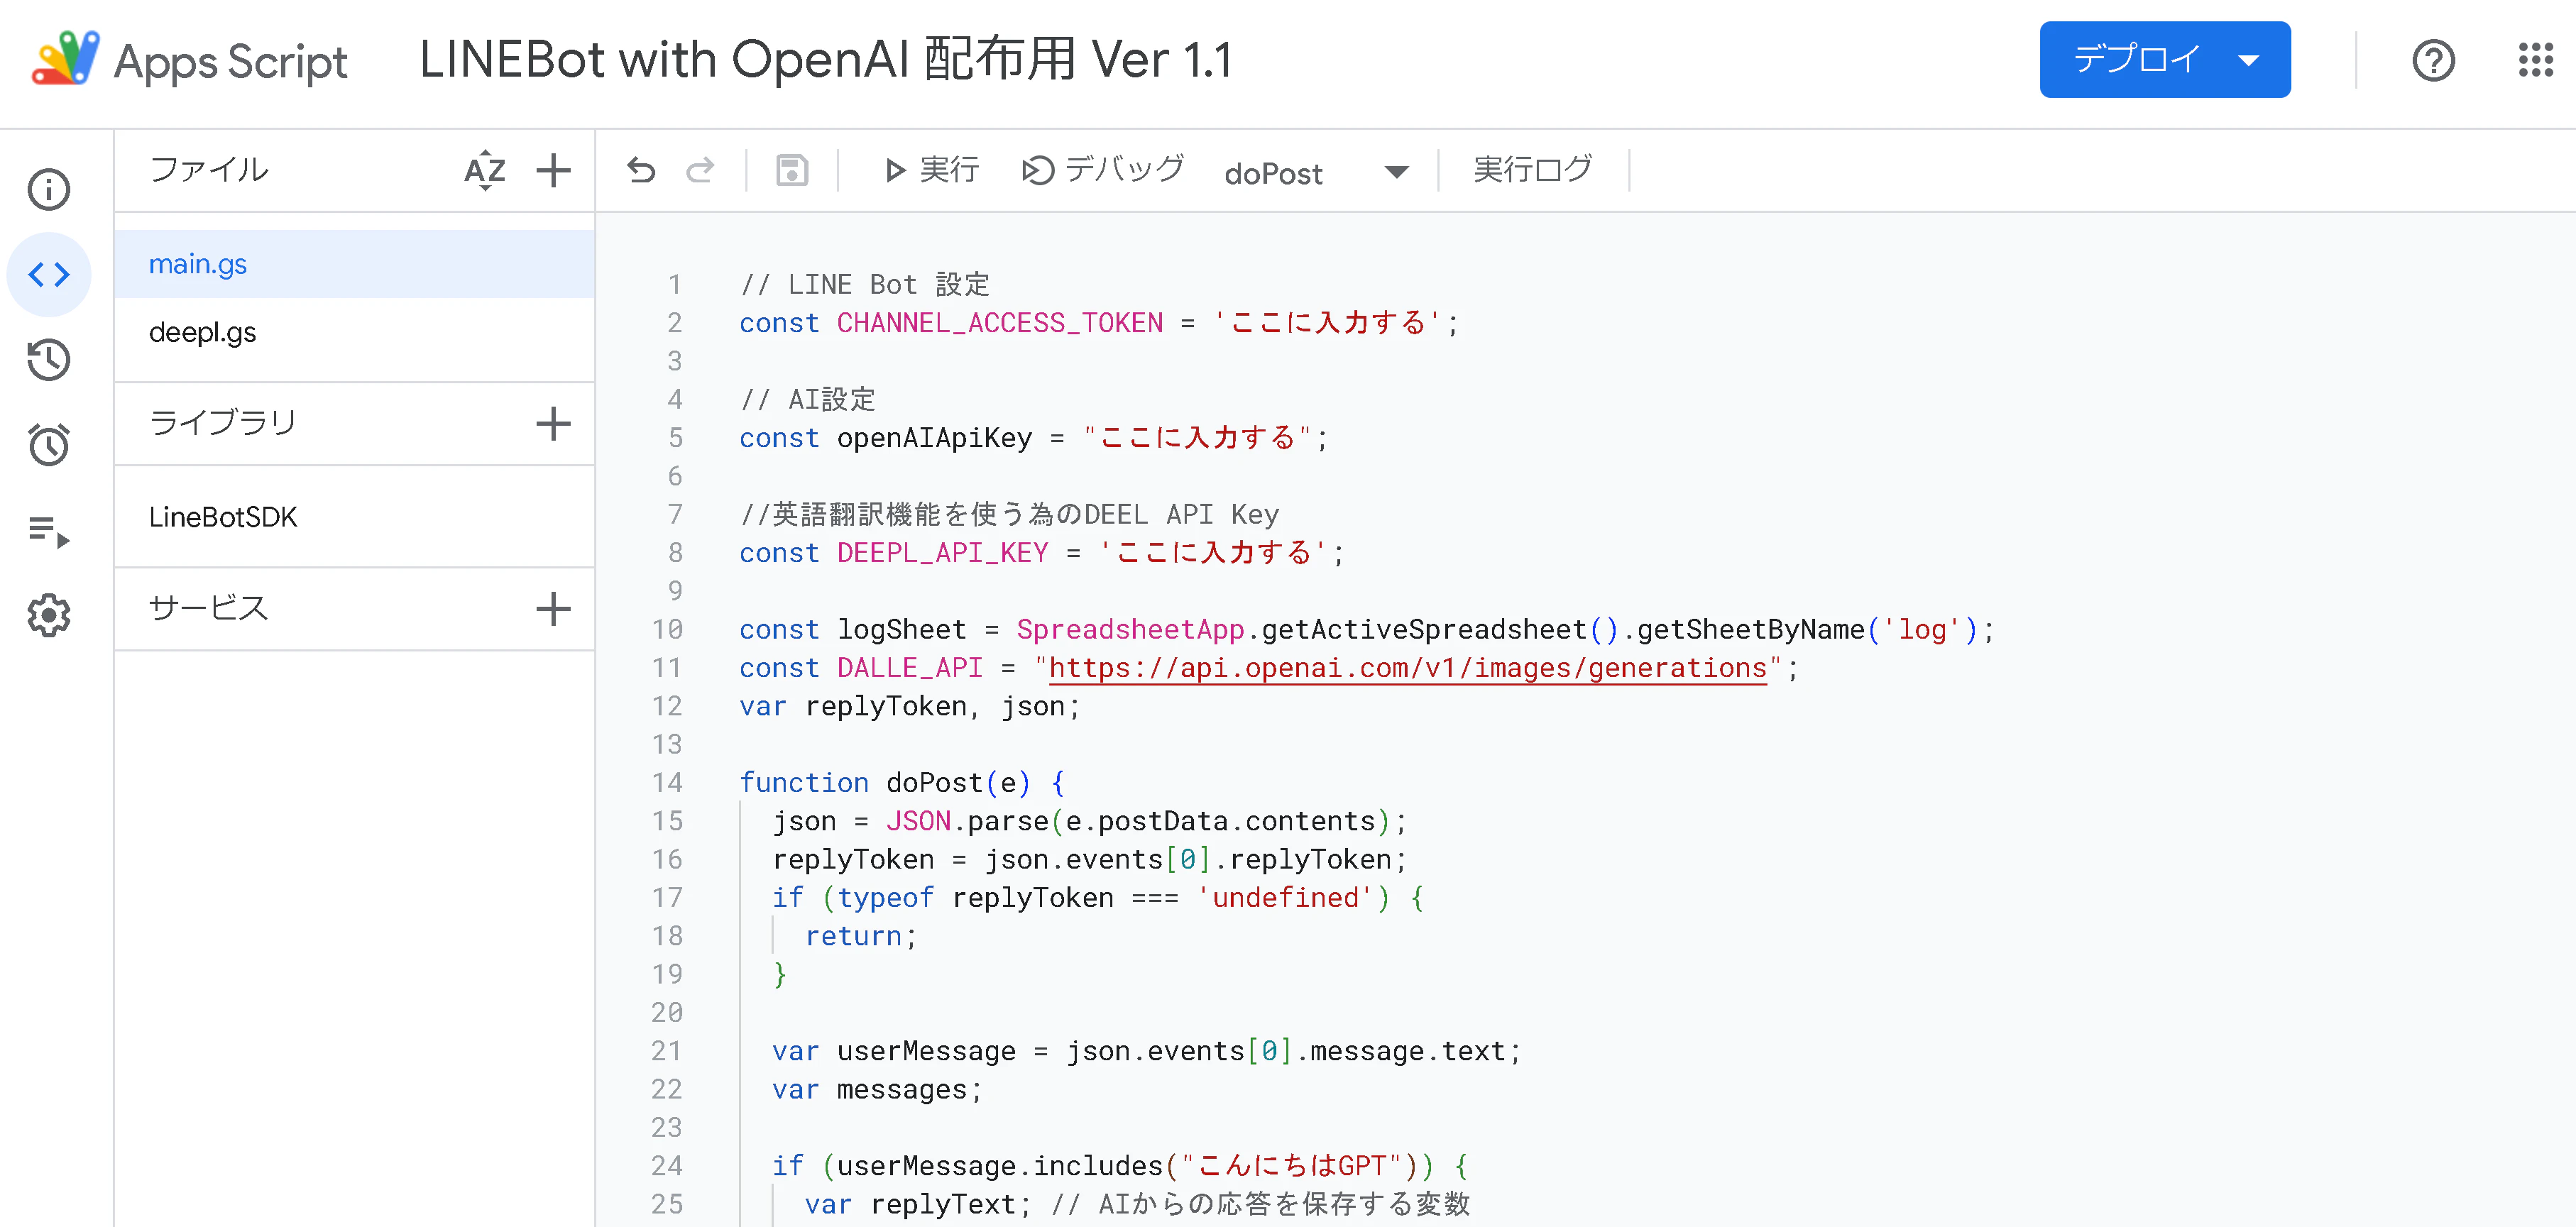The width and height of the screenshot is (2576, 1227).
Task: Click var replyToken, json on line 12
Action: pos(910,706)
